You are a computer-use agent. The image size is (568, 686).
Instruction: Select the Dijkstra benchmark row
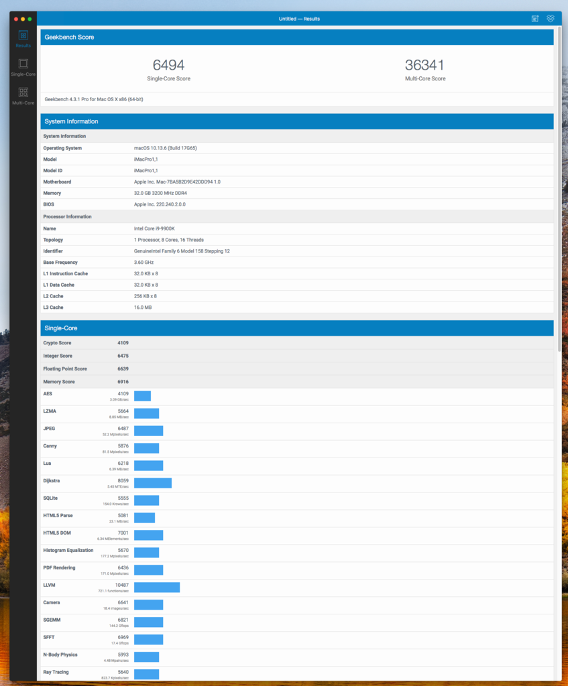(x=152, y=482)
